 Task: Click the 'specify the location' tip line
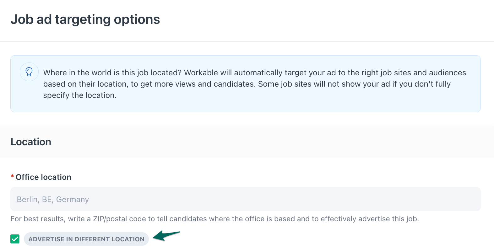tap(80, 95)
